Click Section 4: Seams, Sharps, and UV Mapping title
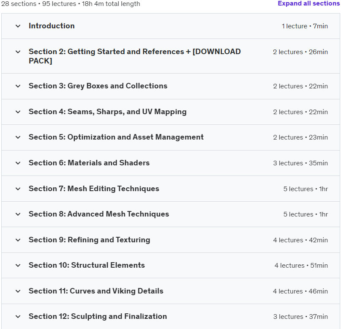This screenshot has height=329, width=341. click(x=108, y=112)
